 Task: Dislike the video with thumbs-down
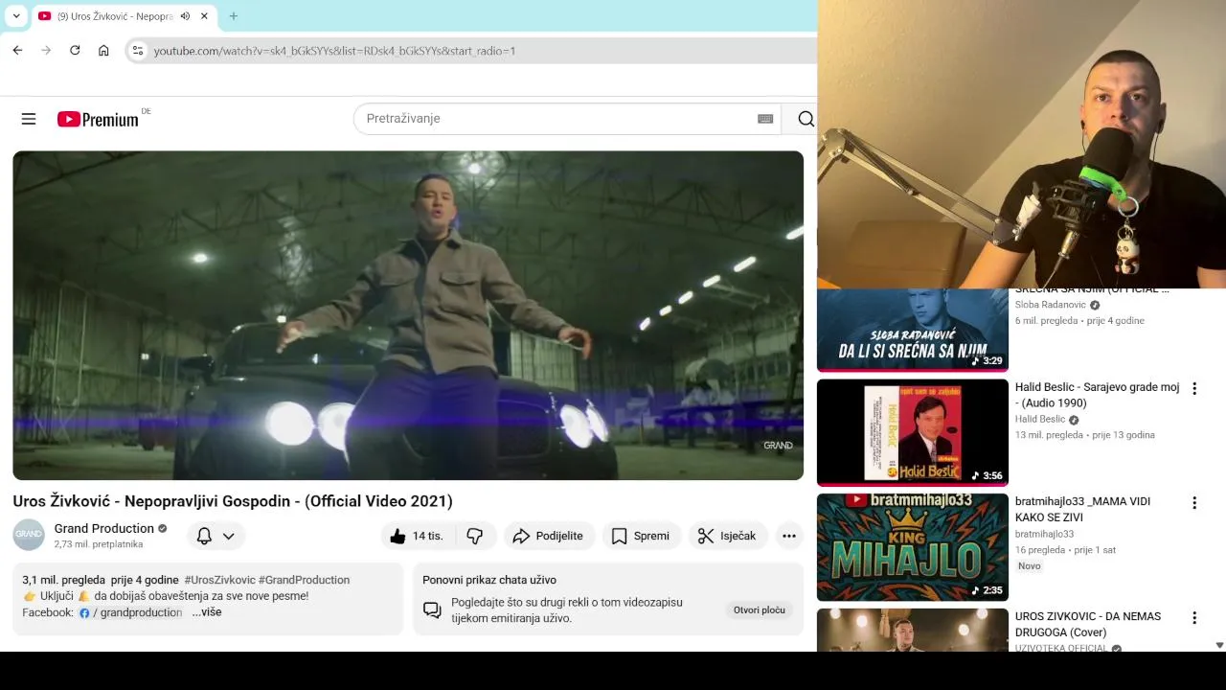[x=475, y=536]
